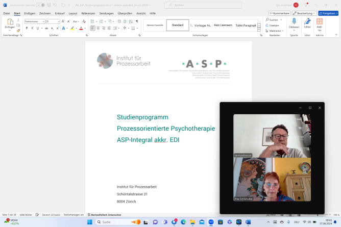This screenshot has height=227, width=341.
Task: Open the proofing check icon in status bar
Action: coord(37,215)
